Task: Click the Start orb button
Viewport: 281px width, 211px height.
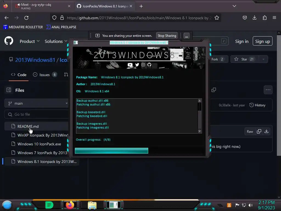Action: 7,205
